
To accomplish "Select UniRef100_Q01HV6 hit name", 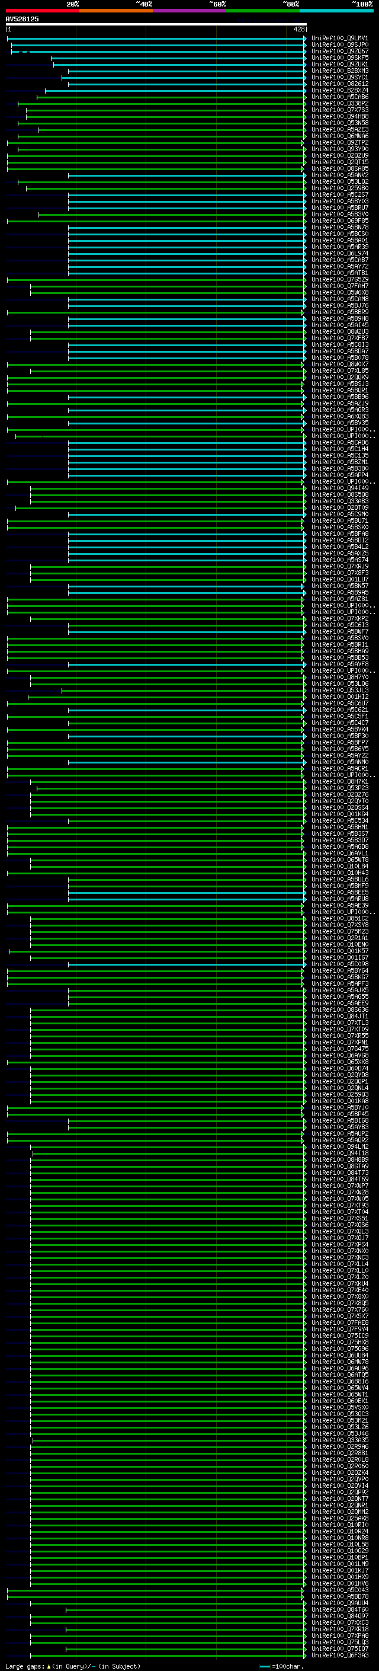I will point(340,1583).
